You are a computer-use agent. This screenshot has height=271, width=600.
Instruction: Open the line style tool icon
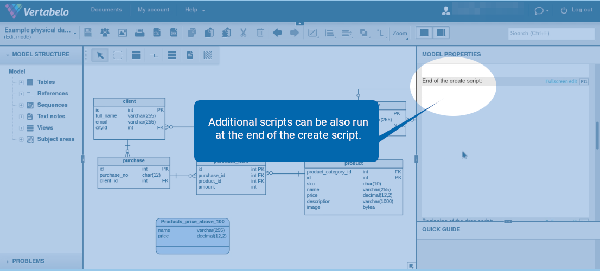(312, 33)
